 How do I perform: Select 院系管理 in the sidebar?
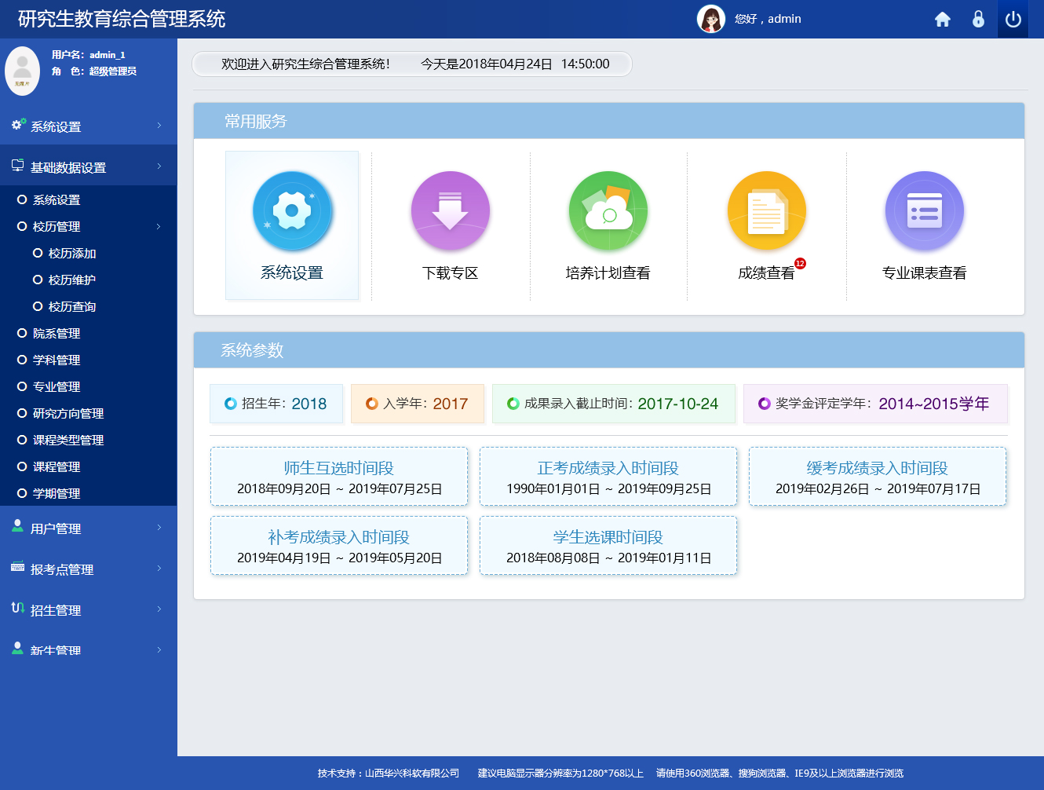pyautogui.click(x=57, y=334)
